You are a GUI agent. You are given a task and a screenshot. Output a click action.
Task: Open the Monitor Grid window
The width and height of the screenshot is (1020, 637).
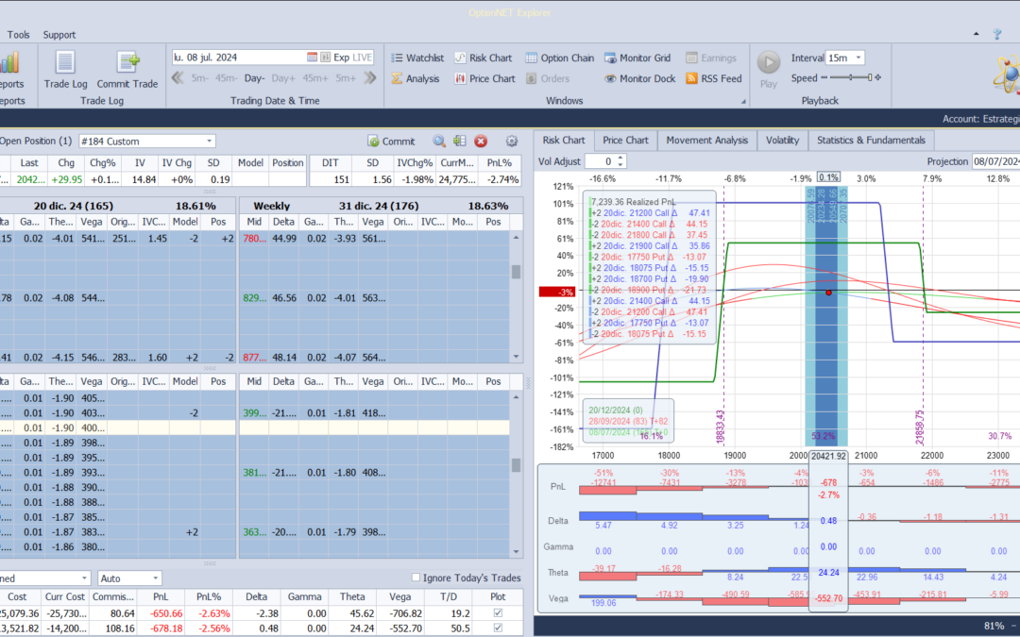(x=637, y=58)
